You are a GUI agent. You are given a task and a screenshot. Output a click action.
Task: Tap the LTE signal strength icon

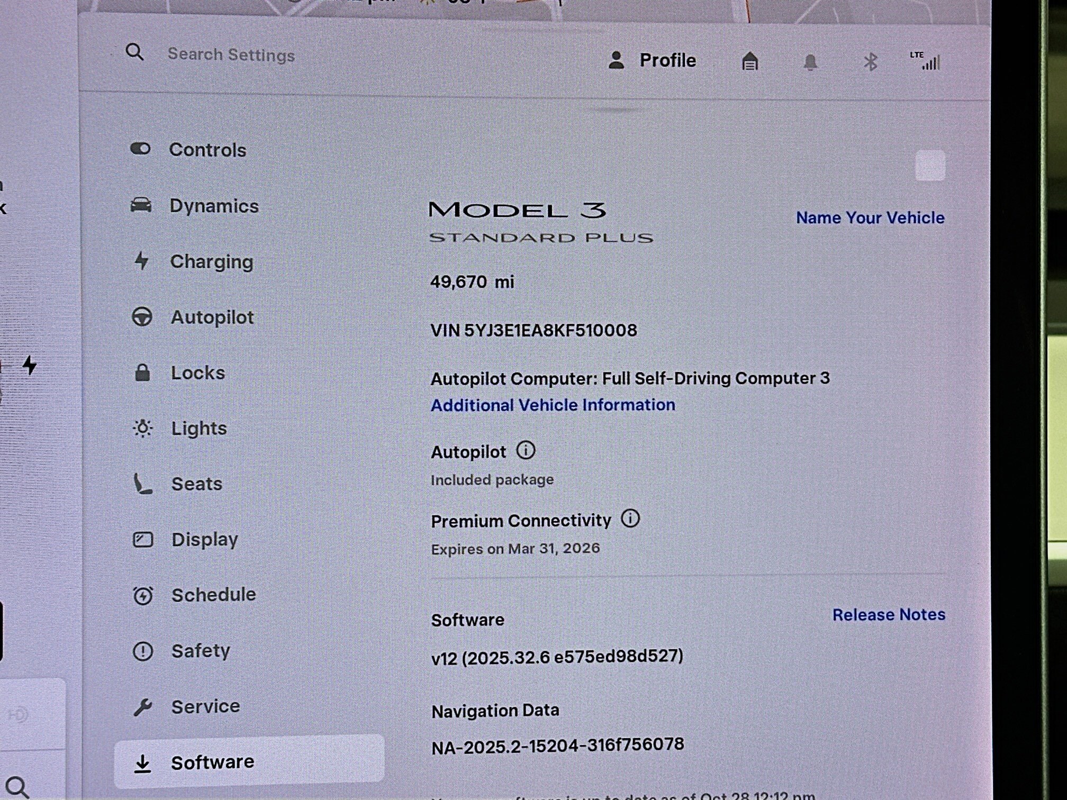point(926,61)
